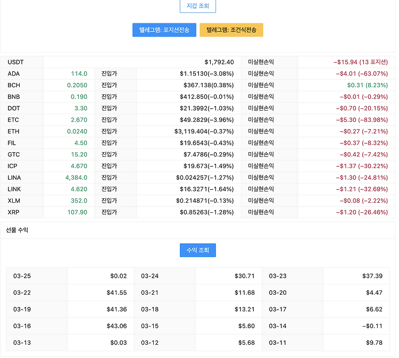
Task: Click BNB loss -$0.01 (-0.29%)
Action: pos(364,97)
